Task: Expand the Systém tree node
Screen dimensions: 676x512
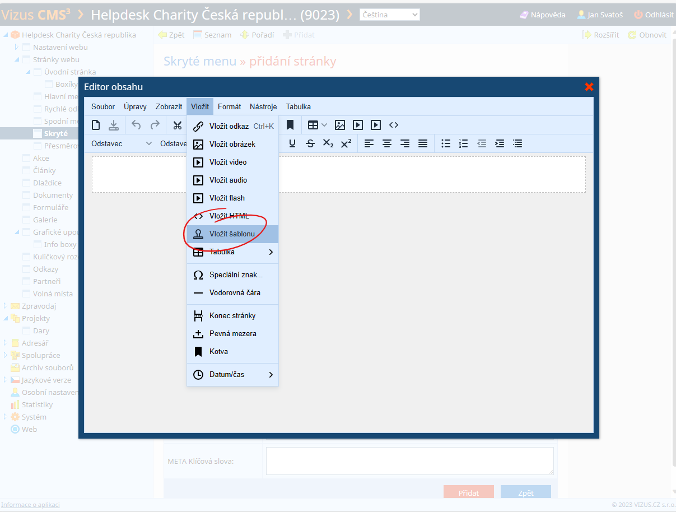Action: pos(6,417)
